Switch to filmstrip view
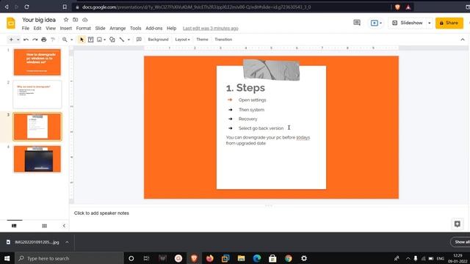The height and width of the screenshot is (264, 470). pyautogui.click(x=14, y=226)
